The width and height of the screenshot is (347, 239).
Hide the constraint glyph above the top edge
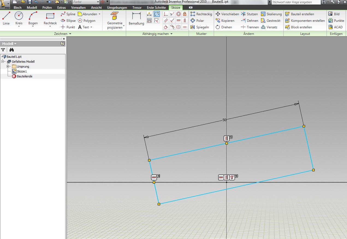pos(231,137)
